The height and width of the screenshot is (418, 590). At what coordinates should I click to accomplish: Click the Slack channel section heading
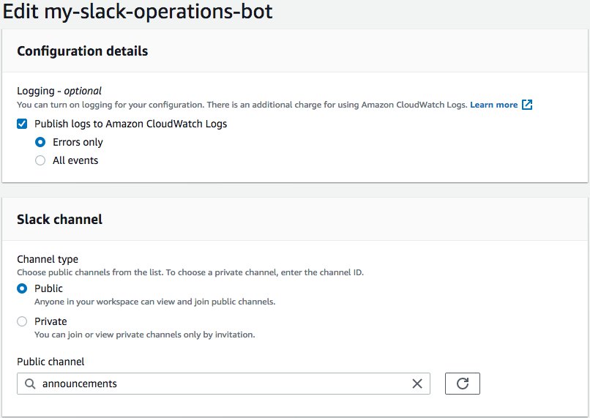pos(59,220)
